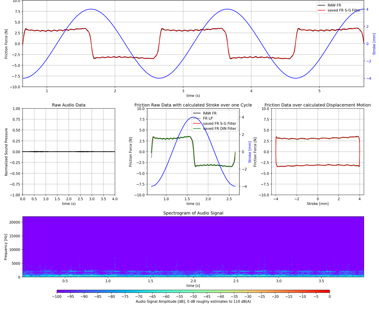
Task: Click the red line sample for "saved FR S-G Filter" in top legend
Action: click(x=321, y=11)
